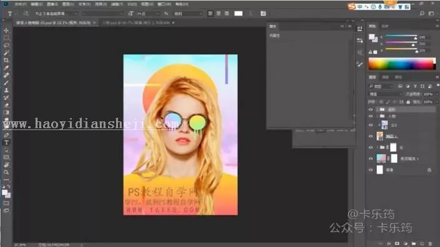
Task: Select the Eraser tool
Action: (x=6, y=105)
